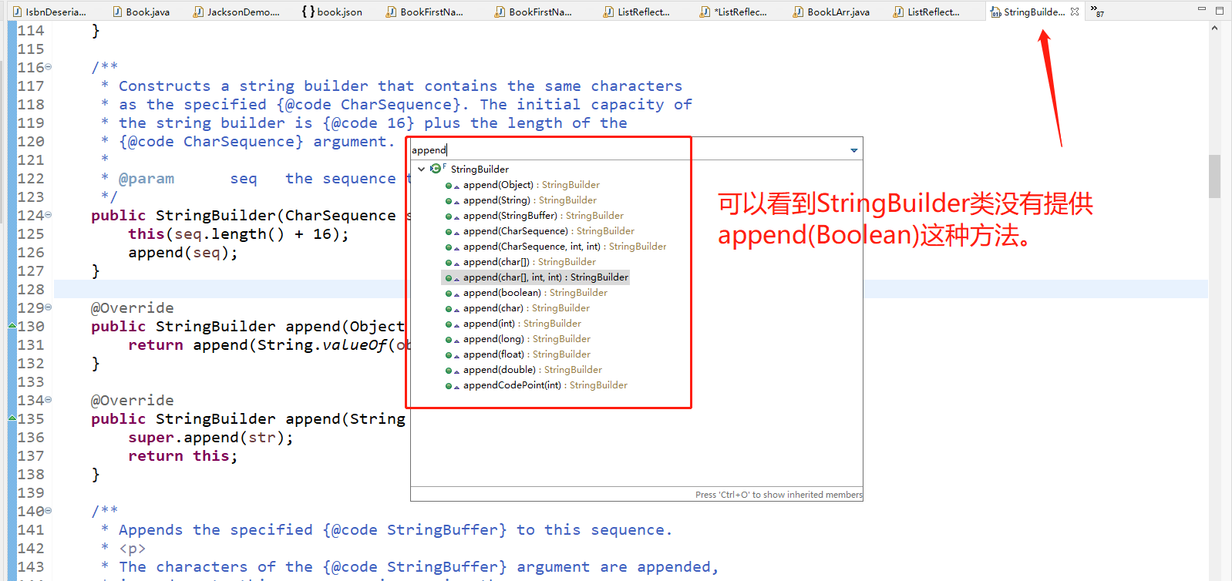Click the editor scrollbar up arrow
The height and width of the screenshot is (581, 1232).
(1214, 29)
